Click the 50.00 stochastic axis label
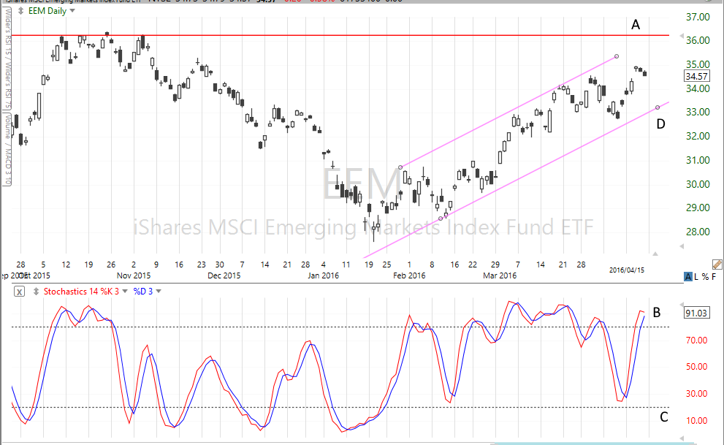This screenshot has height=445, width=724. (696, 367)
